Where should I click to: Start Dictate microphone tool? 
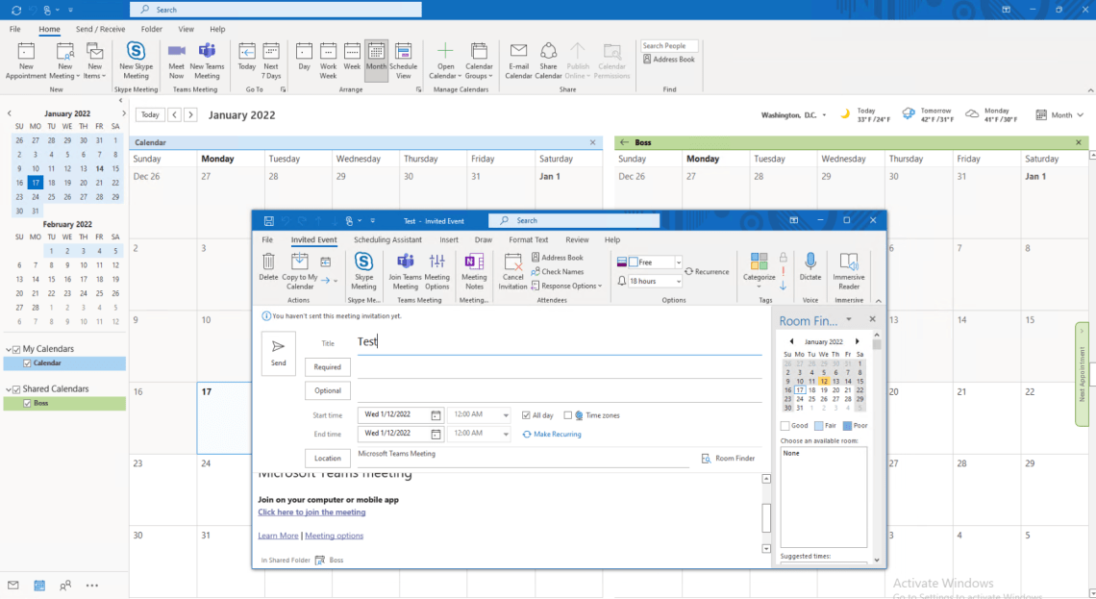(x=810, y=268)
